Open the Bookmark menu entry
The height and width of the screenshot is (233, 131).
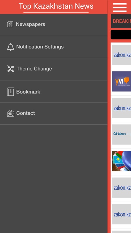[x=54, y=91]
